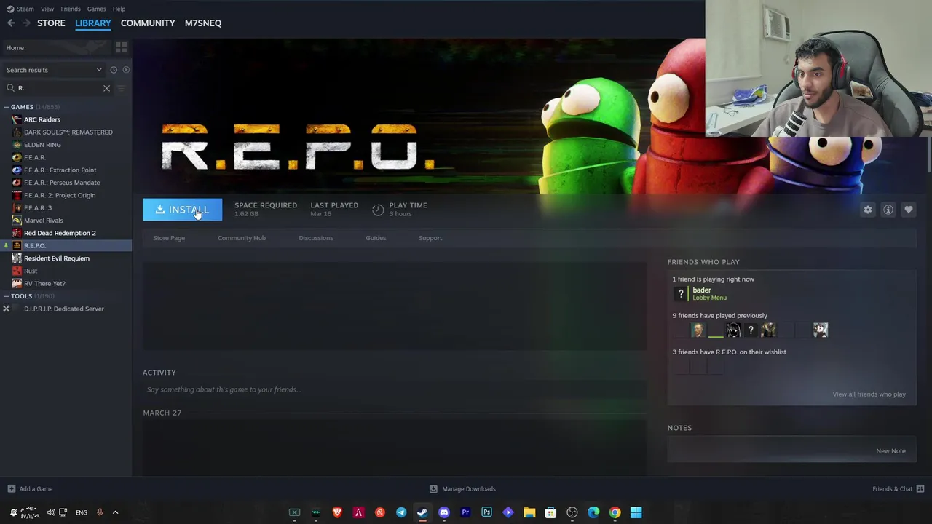Click the Marvel Rivals game icon

click(x=17, y=221)
